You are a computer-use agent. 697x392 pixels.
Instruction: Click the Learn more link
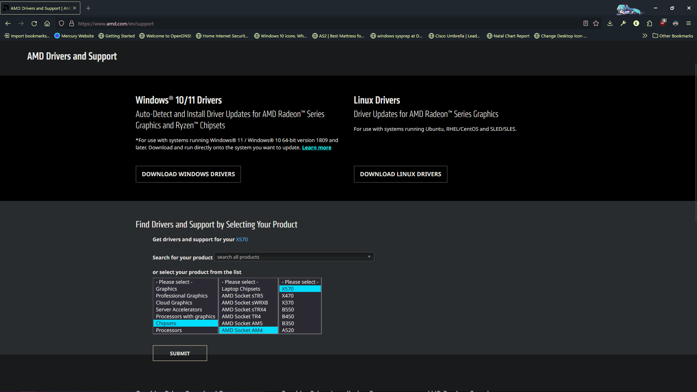coord(316,147)
